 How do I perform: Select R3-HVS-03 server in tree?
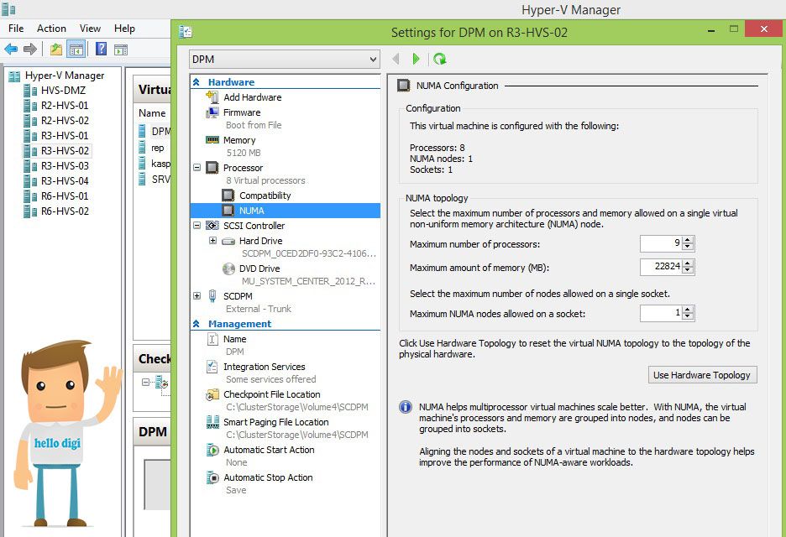point(65,166)
